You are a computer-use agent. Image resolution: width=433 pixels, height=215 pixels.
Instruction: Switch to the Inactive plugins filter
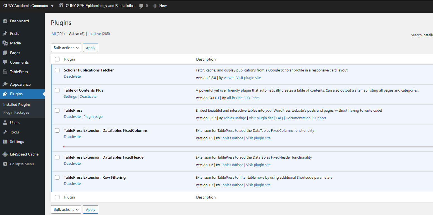click(95, 34)
